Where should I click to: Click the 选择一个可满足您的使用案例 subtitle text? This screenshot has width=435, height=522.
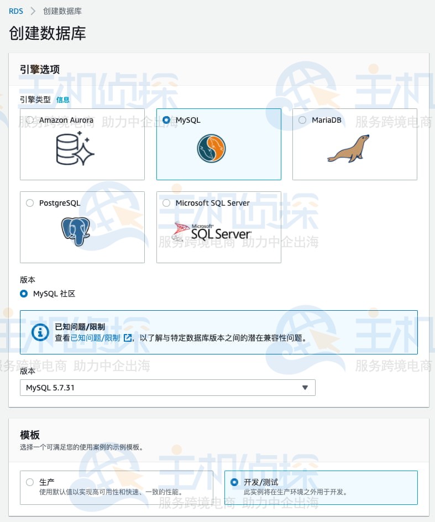pos(82,447)
